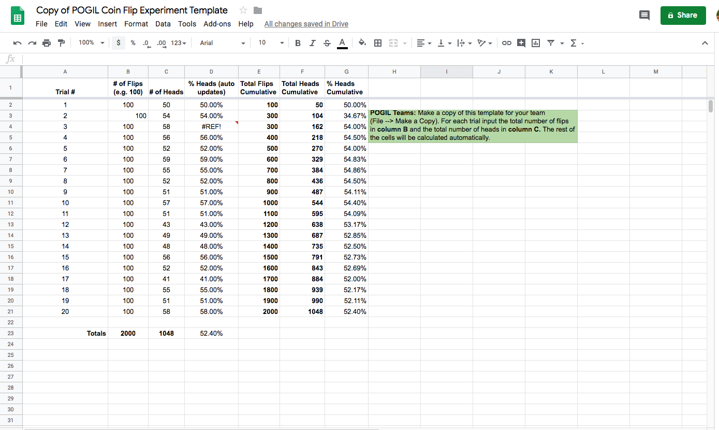Screen dimensions: 719x430
Task: Click the '% Heads Cumulative' header cell
Action: pos(346,88)
